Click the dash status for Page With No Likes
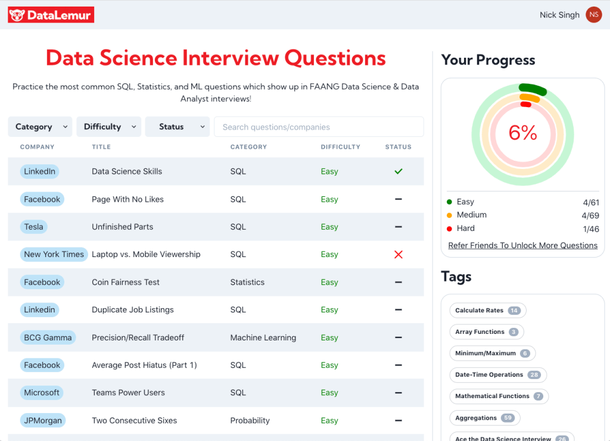 pos(399,199)
